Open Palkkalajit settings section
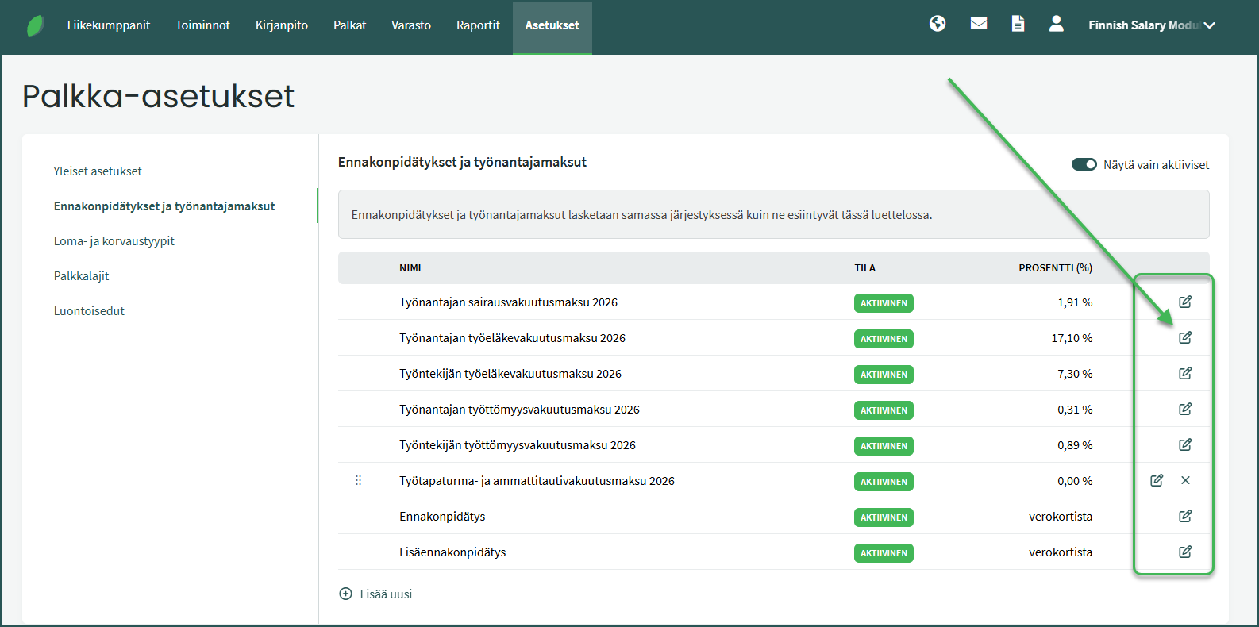This screenshot has width=1259, height=627. [x=82, y=276]
